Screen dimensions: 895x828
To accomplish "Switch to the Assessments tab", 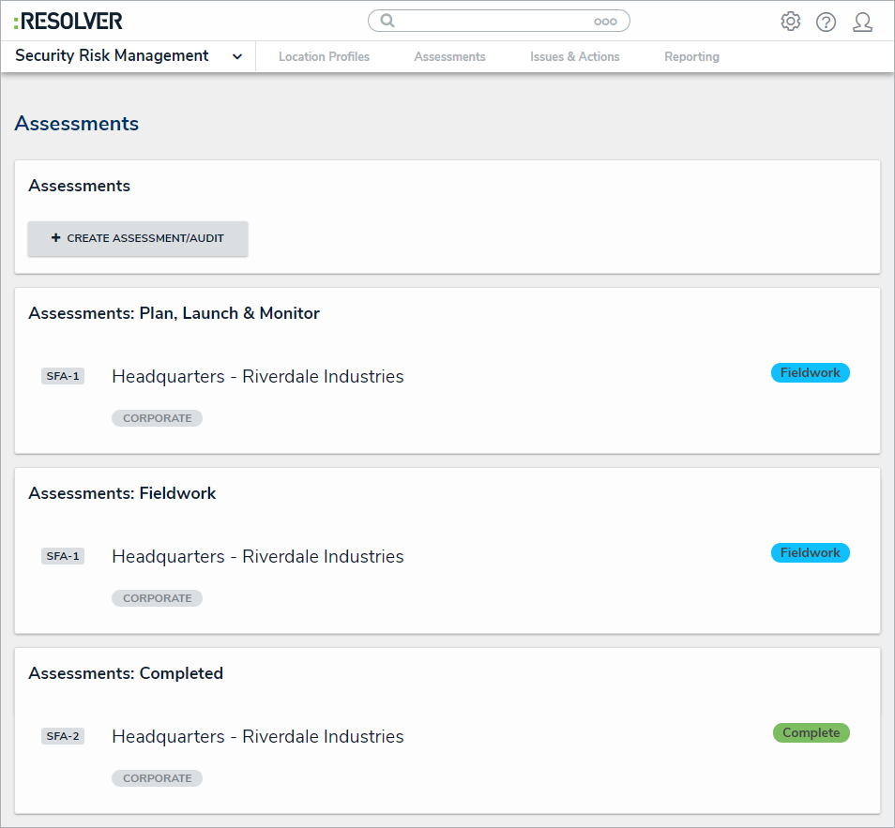I will 449,57.
